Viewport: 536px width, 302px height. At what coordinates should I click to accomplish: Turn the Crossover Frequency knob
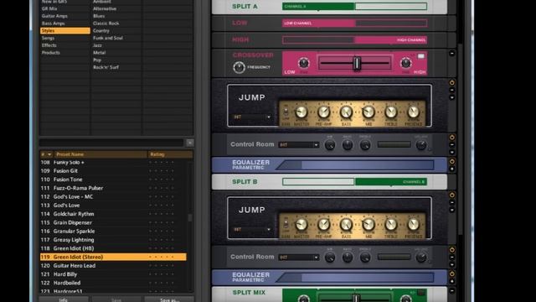coord(239,67)
